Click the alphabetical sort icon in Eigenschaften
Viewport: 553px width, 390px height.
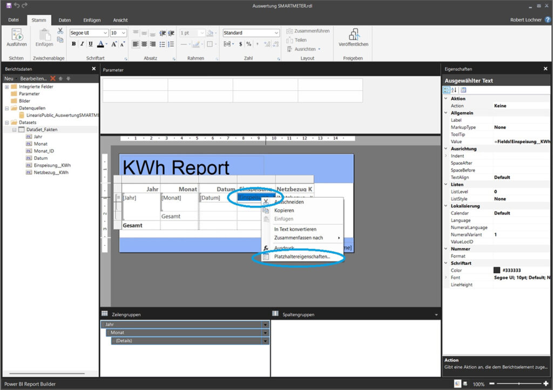(454, 90)
